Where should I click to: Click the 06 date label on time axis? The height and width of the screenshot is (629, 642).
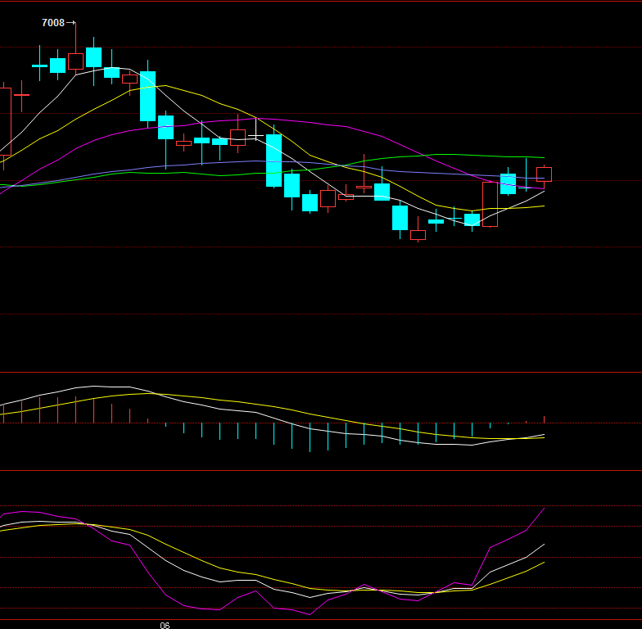click(165, 625)
